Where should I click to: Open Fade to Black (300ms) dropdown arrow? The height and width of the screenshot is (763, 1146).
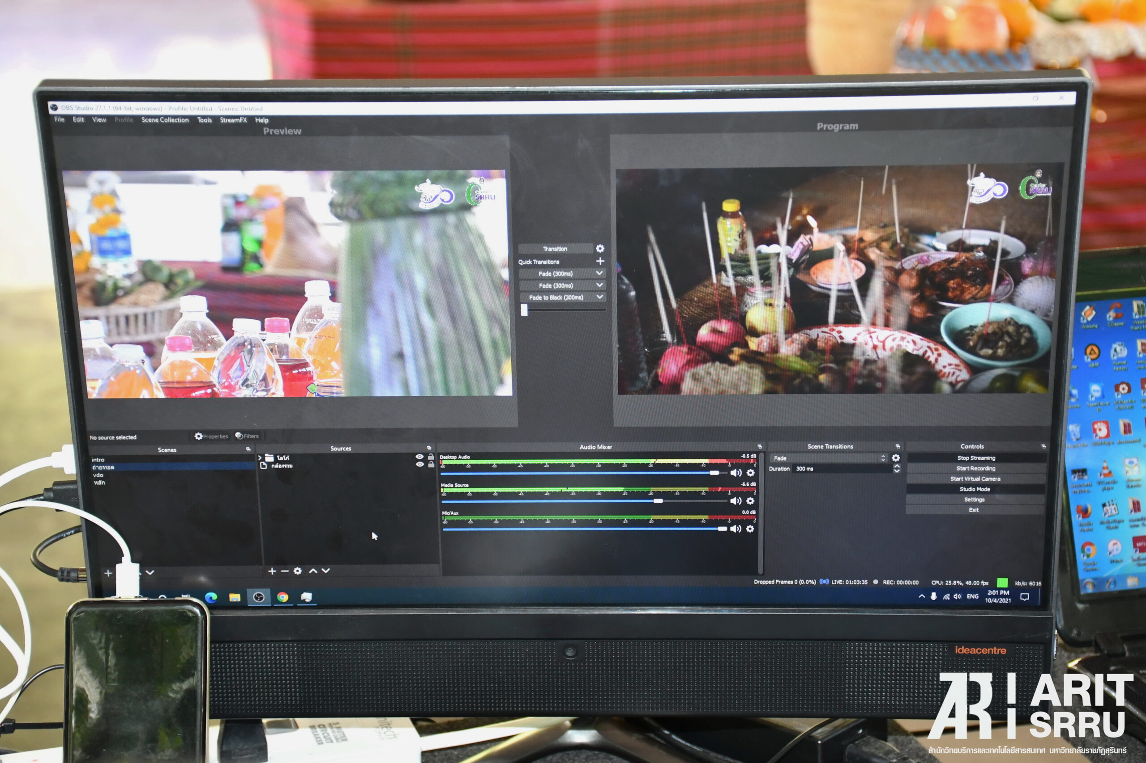point(599,297)
